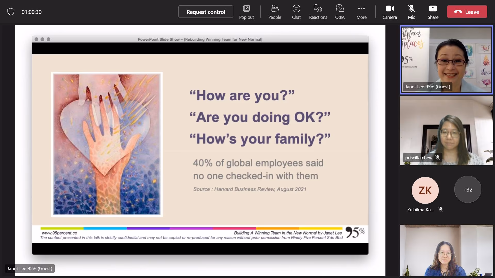The image size is (495, 278).
Task: Select Janet Lee's video tile
Action: (x=446, y=60)
